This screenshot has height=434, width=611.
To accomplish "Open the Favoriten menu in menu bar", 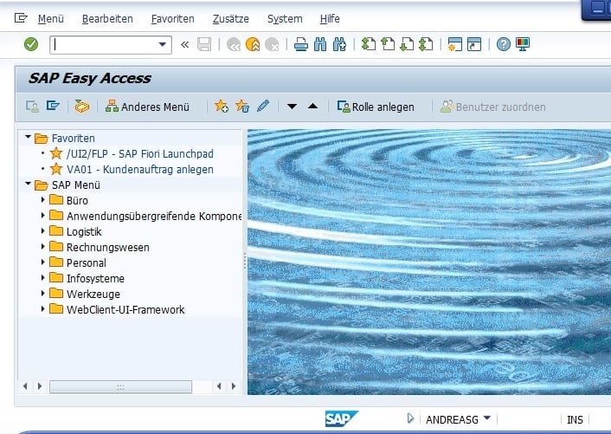I will point(172,19).
